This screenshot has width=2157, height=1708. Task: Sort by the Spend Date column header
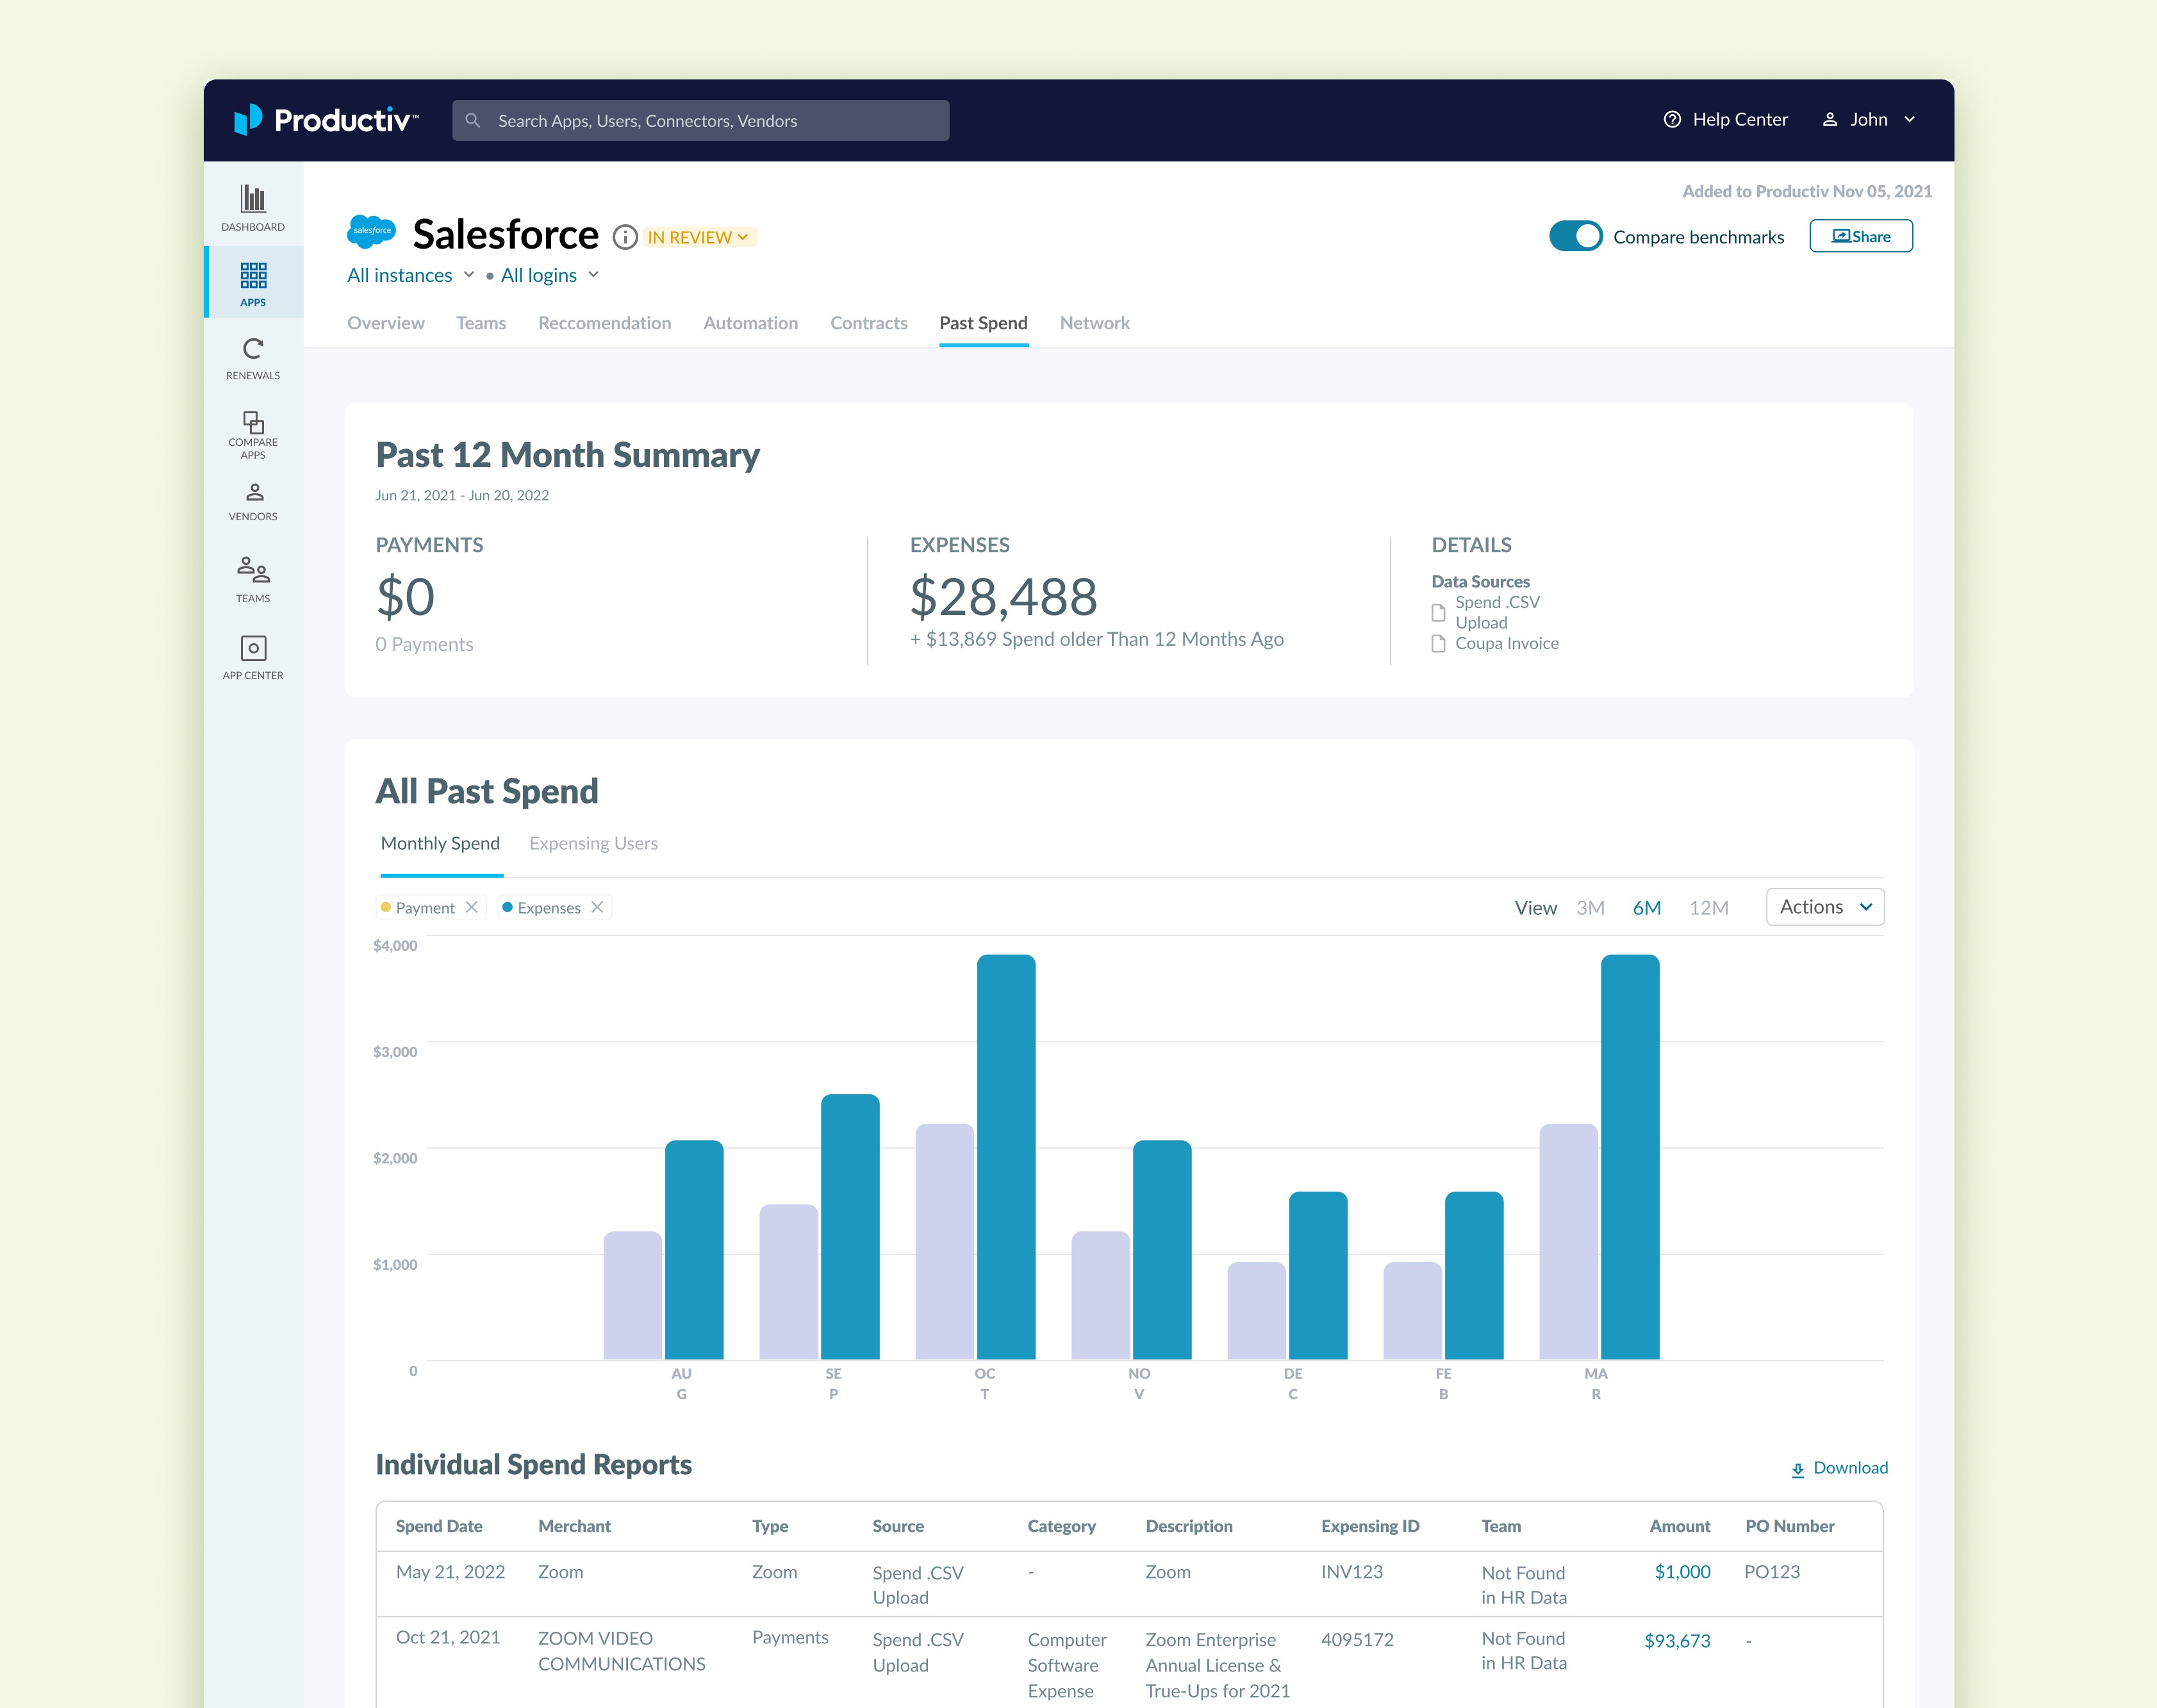(x=439, y=1526)
